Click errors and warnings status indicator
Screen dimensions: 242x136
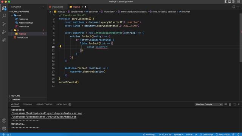[7, 134]
